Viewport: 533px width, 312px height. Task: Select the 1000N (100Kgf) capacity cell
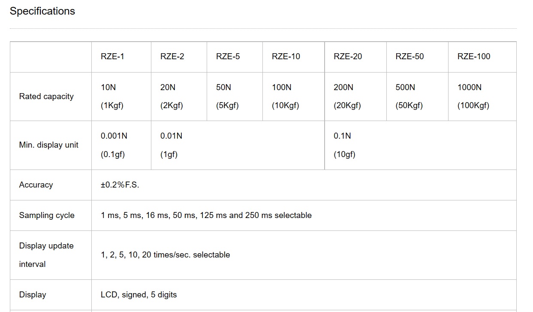(473, 97)
